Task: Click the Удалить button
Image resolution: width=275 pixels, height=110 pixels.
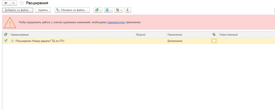Action: (43, 10)
